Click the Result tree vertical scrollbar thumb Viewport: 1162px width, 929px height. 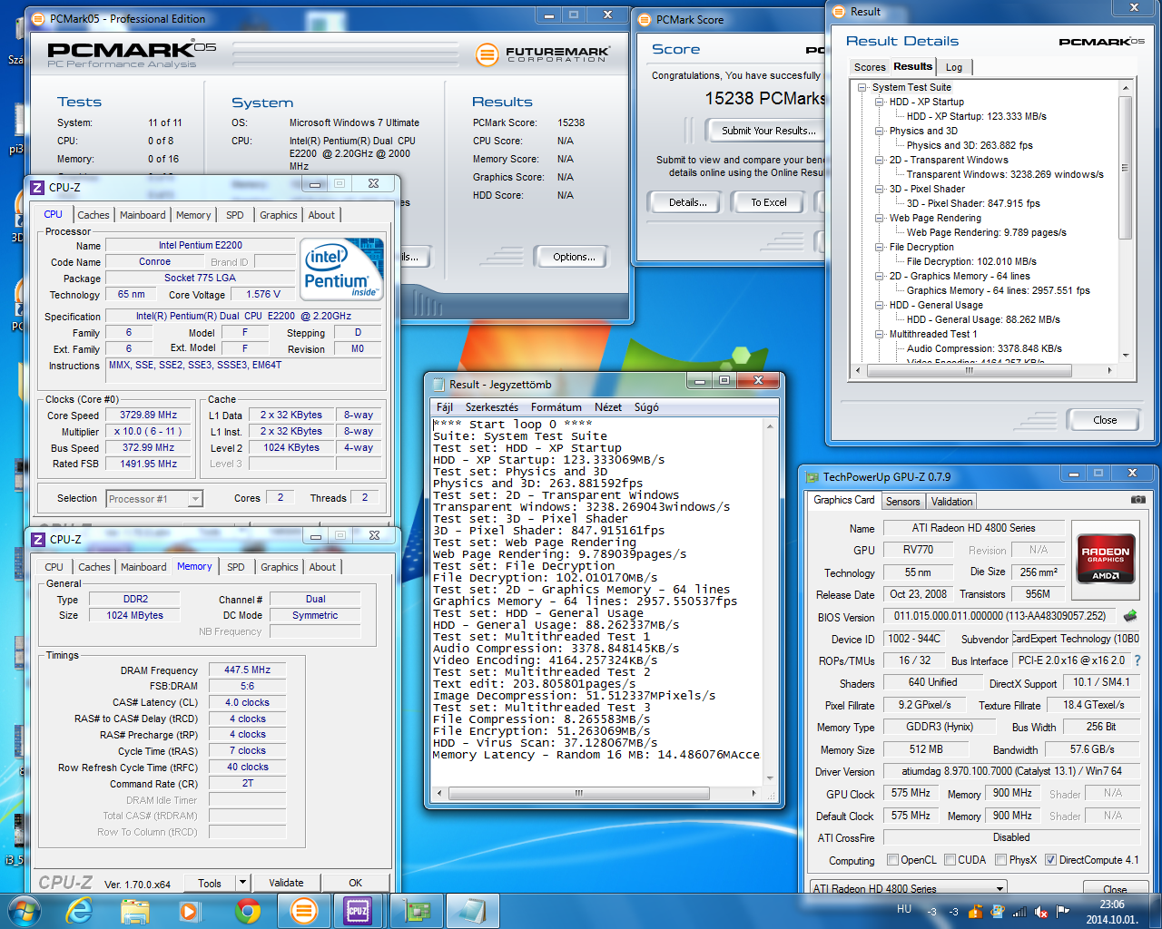[x=1126, y=168]
